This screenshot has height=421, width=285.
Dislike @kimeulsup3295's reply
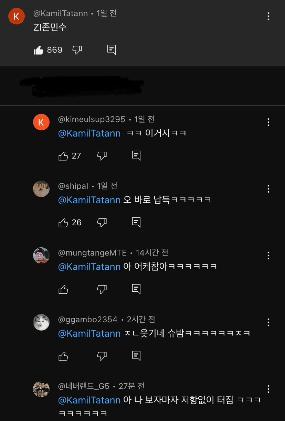tap(102, 155)
